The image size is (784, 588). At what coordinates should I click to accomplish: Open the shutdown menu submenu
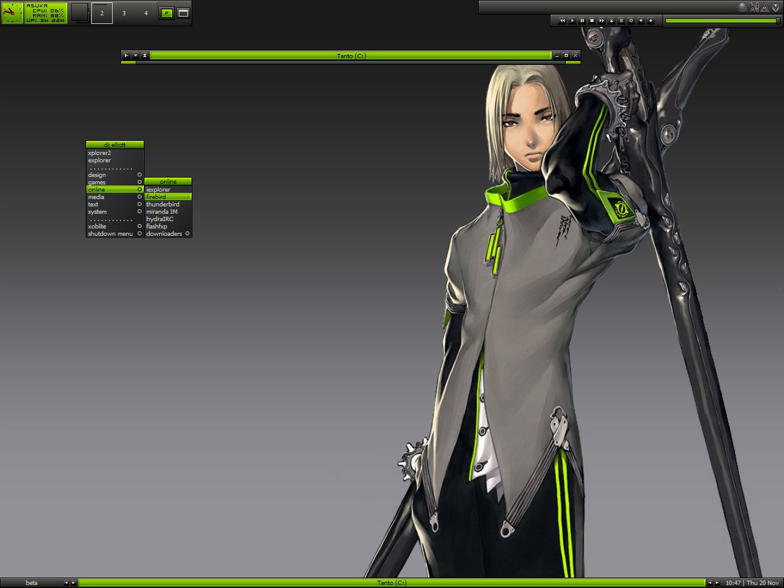coord(115,234)
